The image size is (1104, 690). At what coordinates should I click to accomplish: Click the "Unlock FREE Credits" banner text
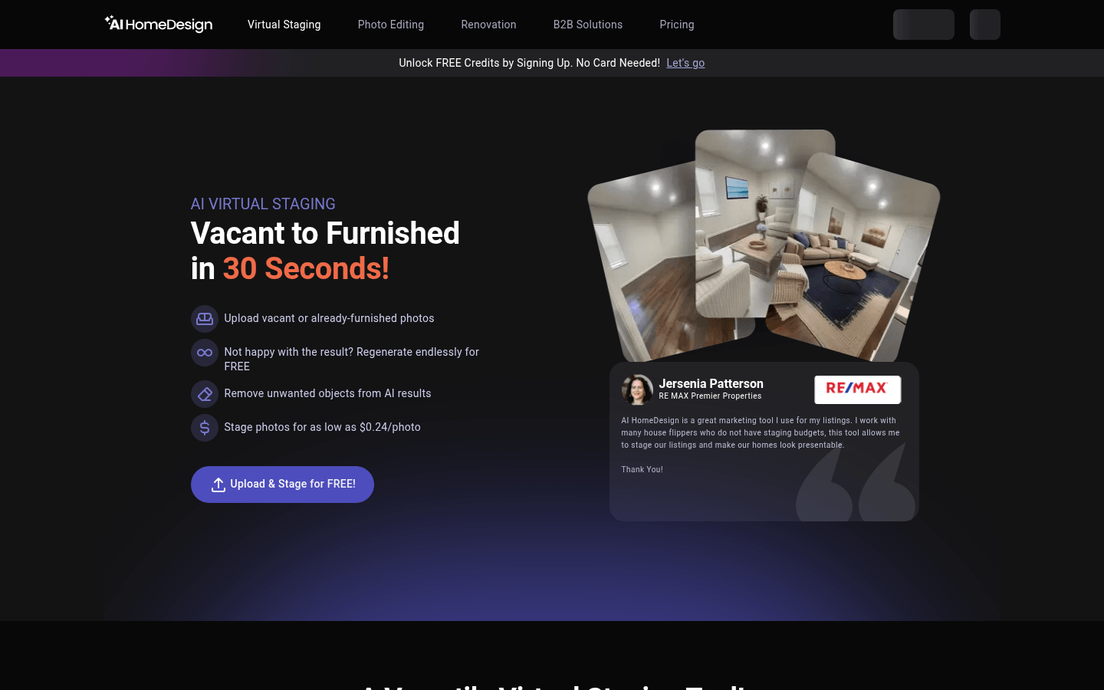(x=529, y=63)
